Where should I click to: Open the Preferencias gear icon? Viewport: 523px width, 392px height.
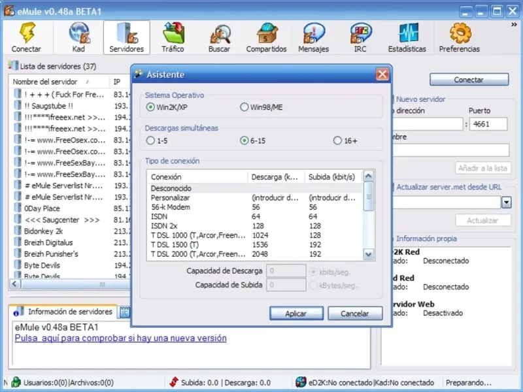click(460, 33)
